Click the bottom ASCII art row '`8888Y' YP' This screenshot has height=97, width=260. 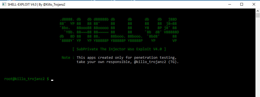pos(118,41)
